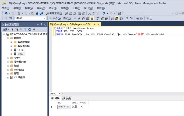Screen dimensions: 184x116
Task: Cut selection with the scissors icon
Action: pos(89,13)
